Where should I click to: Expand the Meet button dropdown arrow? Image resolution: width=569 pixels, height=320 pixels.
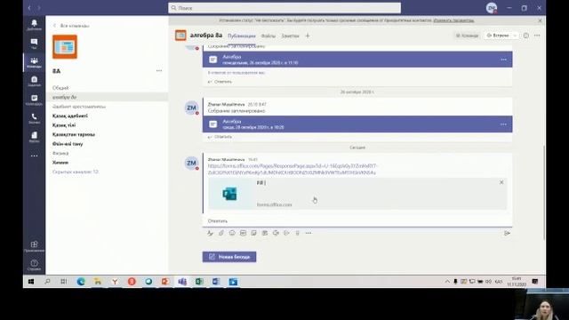[515, 36]
